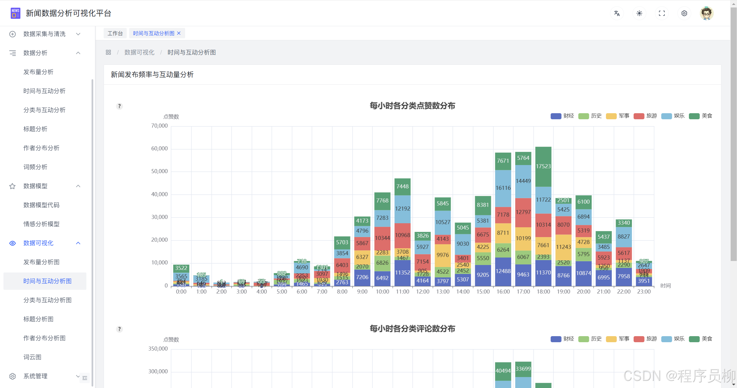Open 发布量分析 menu item
The height and width of the screenshot is (388, 737).
[45, 72]
